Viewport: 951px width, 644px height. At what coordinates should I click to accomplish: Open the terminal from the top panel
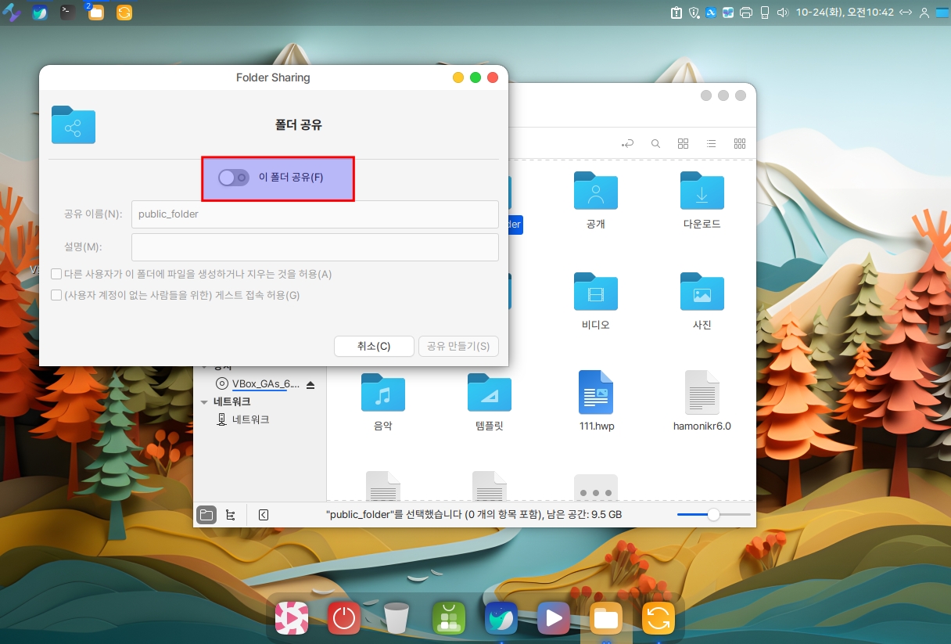[x=68, y=12]
